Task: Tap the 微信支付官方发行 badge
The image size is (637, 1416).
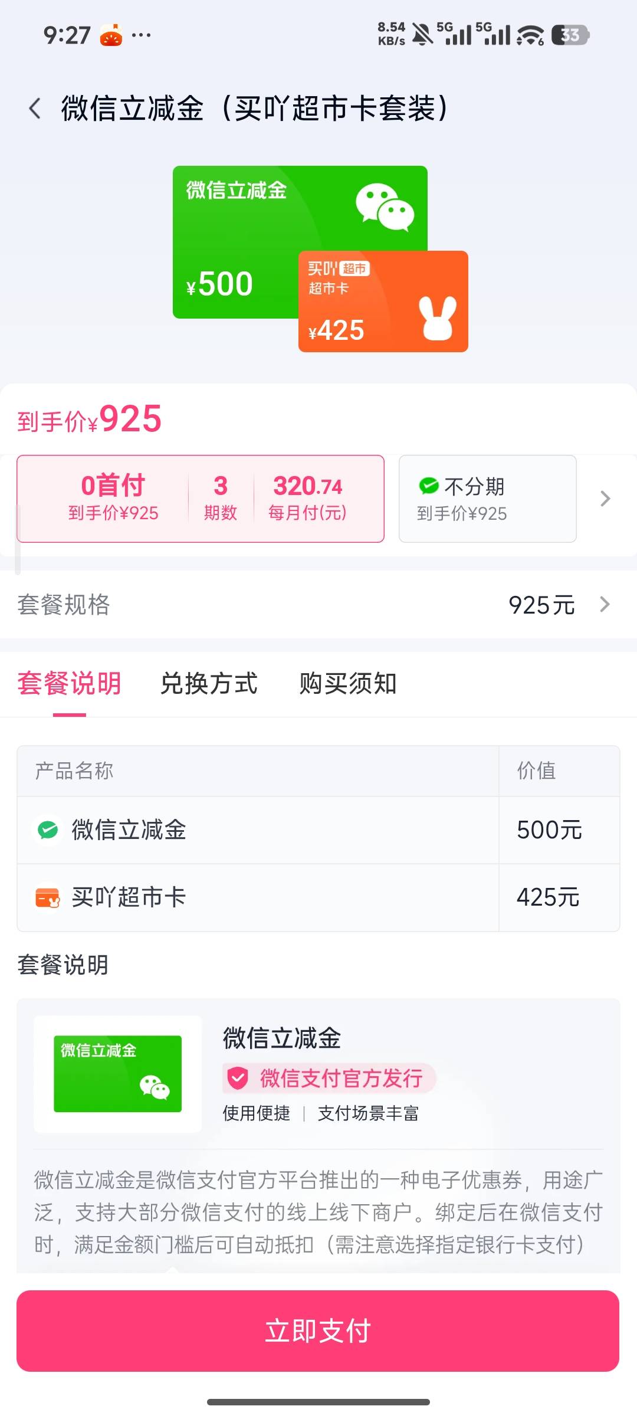Action: pyautogui.click(x=329, y=1079)
